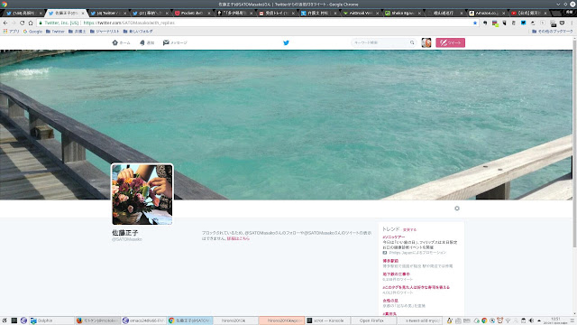Viewport: 577px width, 325px height.
Task: Click the page vertical scrollbar
Action: coord(574,144)
